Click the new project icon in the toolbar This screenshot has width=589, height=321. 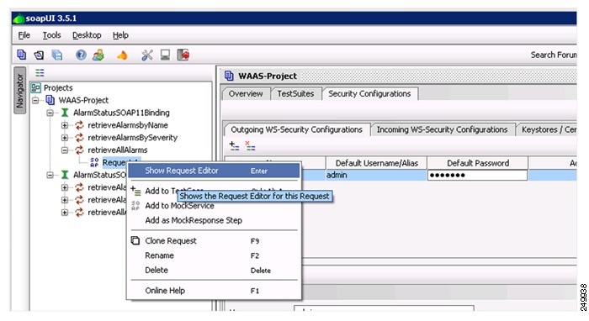[x=21, y=55]
